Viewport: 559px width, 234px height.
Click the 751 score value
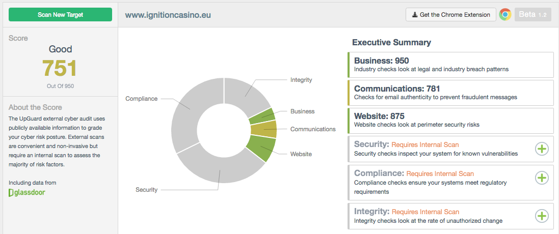point(60,68)
